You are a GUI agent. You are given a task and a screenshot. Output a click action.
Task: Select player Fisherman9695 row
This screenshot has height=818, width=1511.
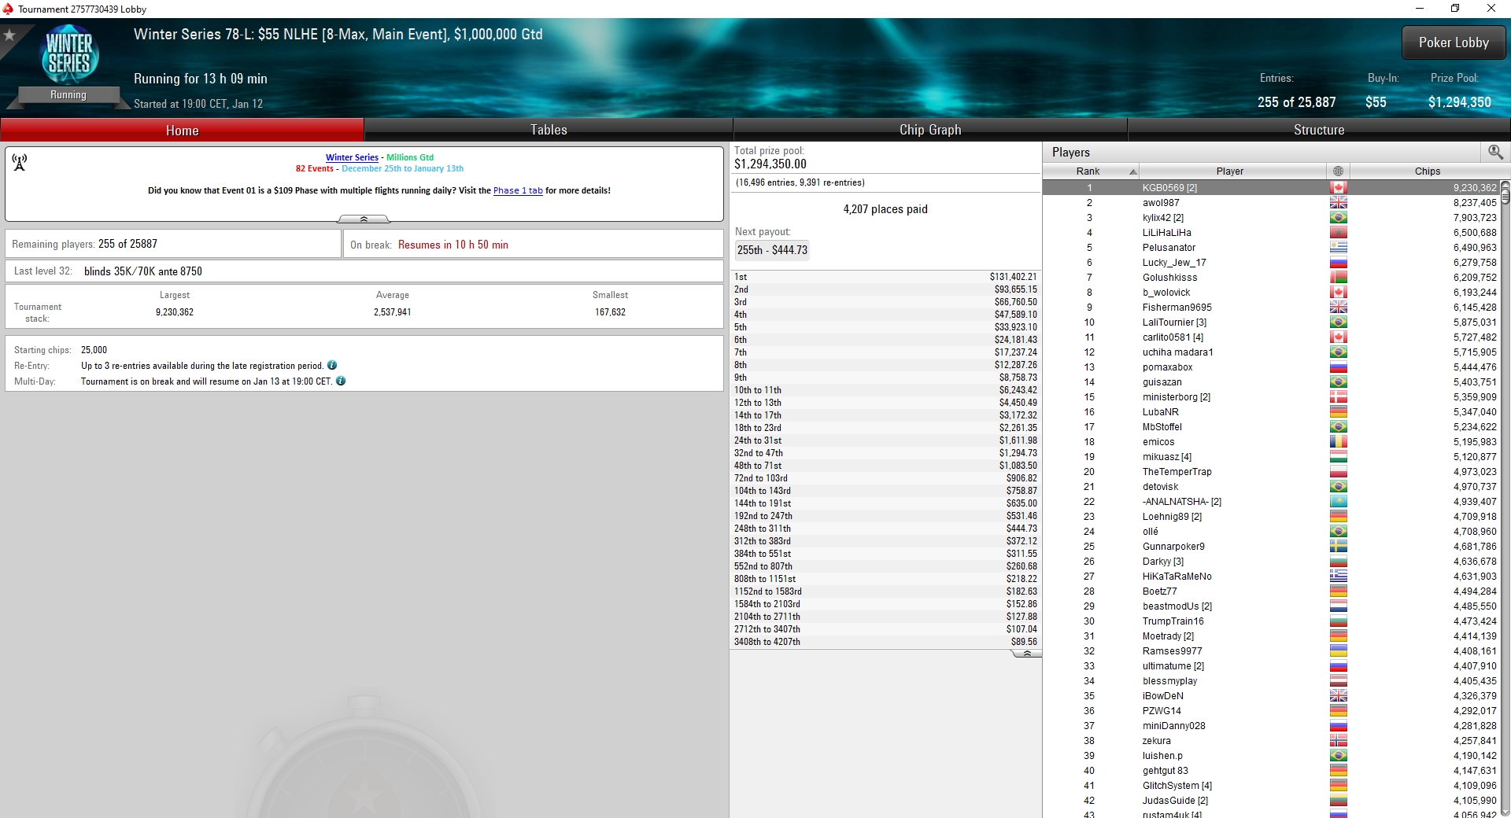tap(1271, 308)
